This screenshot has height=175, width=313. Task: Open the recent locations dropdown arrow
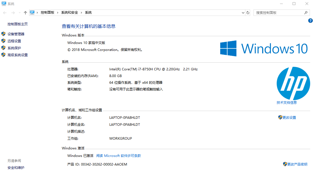(x=19, y=13)
